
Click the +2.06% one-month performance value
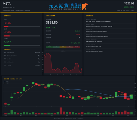(8, 42)
